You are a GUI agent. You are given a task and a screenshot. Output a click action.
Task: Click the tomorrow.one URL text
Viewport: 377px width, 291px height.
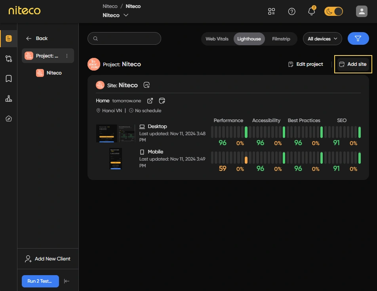(x=127, y=101)
